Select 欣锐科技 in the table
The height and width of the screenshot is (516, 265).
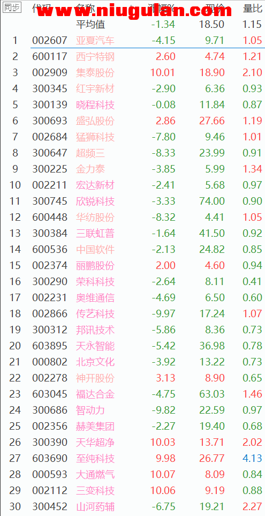95,201
